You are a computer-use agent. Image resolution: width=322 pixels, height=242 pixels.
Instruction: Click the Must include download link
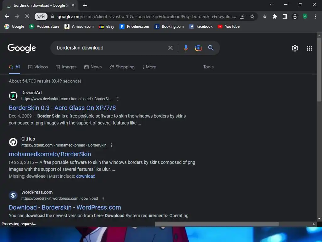[x=86, y=176]
